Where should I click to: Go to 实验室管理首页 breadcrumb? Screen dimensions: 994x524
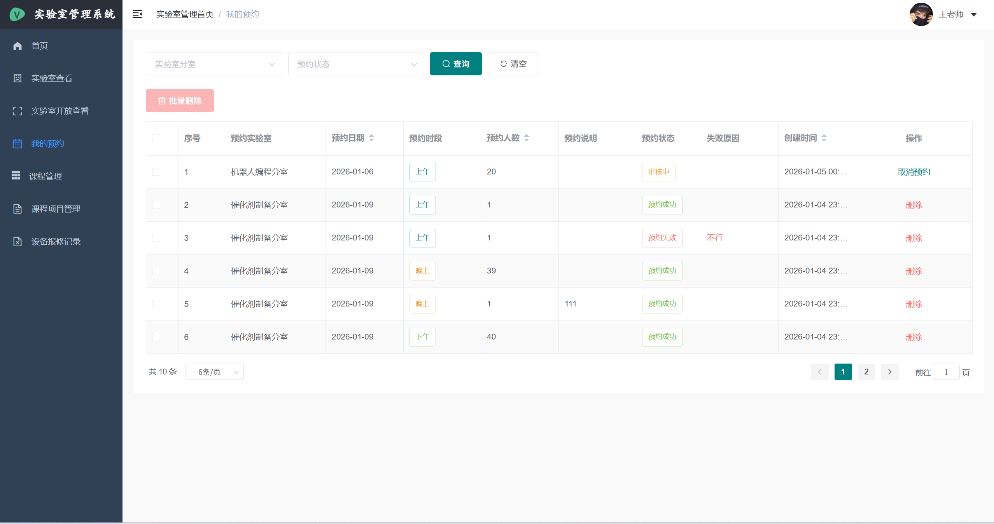(185, 14)
